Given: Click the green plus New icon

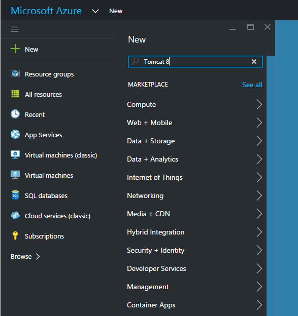Looking at the screenshot, I should click(15, 49).
